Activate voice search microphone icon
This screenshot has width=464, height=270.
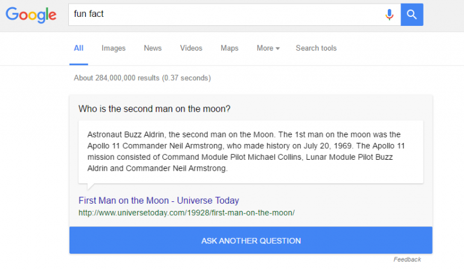(x=390, y=14)
